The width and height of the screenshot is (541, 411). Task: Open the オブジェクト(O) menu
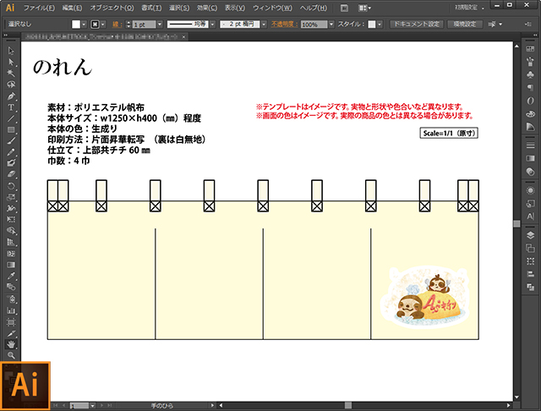(x=112, y=8)
